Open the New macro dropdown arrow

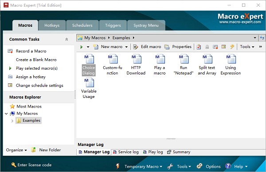pos(126,47)
